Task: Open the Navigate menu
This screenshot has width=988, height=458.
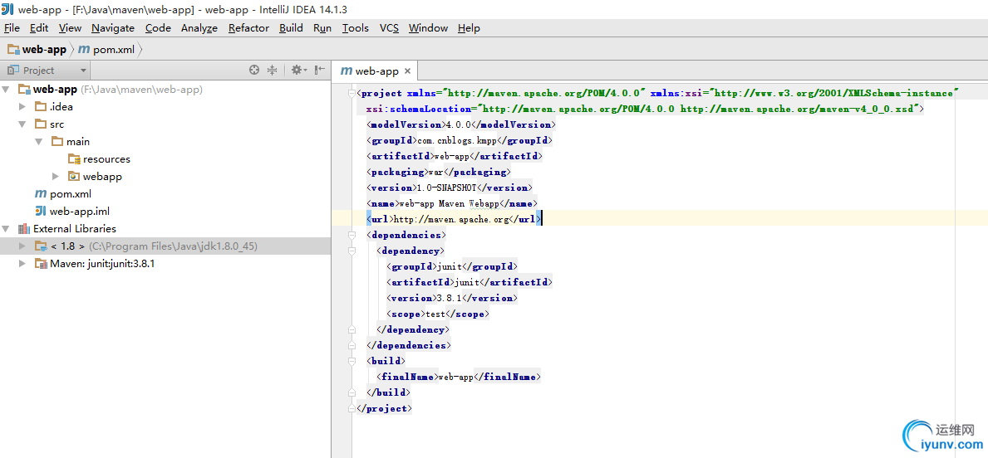Action: click(x=113, y=27)
